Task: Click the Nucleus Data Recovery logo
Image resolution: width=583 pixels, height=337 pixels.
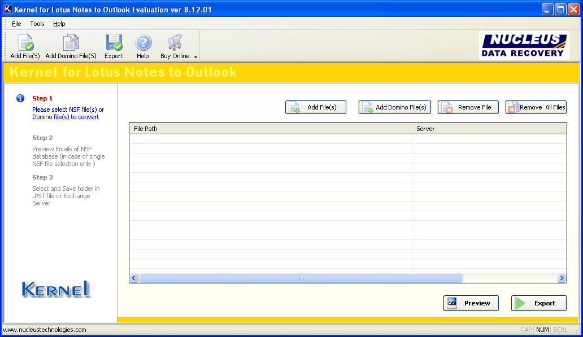Action: [524, 45]
